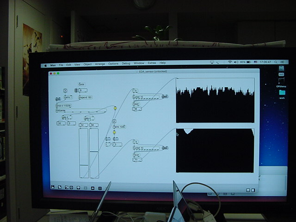Click the input source flag icon
The width and height of the screenshot is (296, 222).
tap(256, 62)
